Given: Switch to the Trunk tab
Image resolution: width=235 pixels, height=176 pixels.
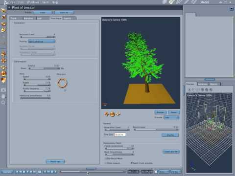Looking at the screenshot, I should point(16,18).
